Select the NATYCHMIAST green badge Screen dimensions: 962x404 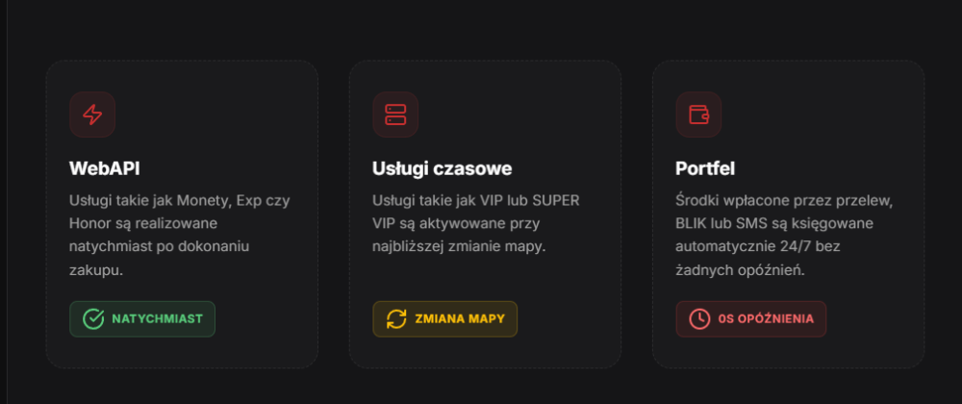click(142, 318)
